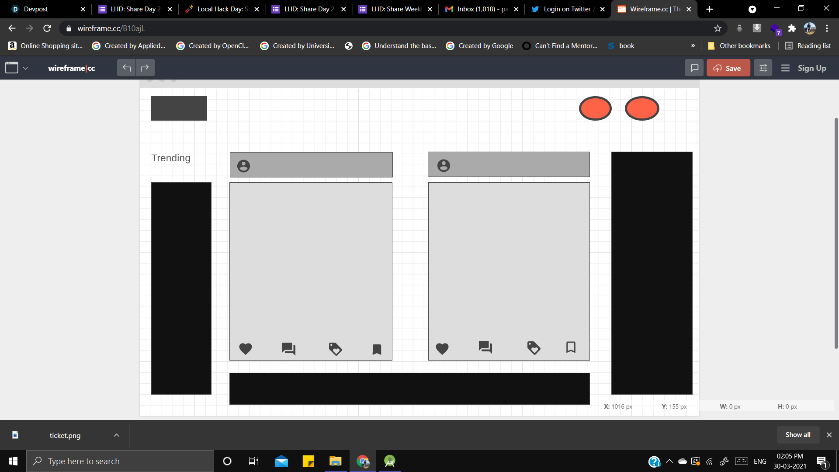
Task: Select the first orange circle shape
Action: click(x=595, y=108)
